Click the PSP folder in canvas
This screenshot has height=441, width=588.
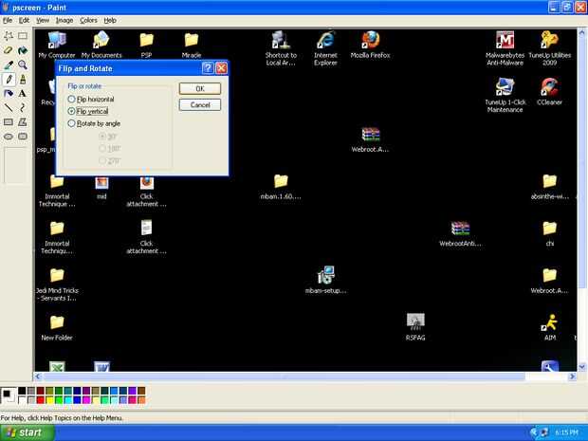[x=147, y=40]
